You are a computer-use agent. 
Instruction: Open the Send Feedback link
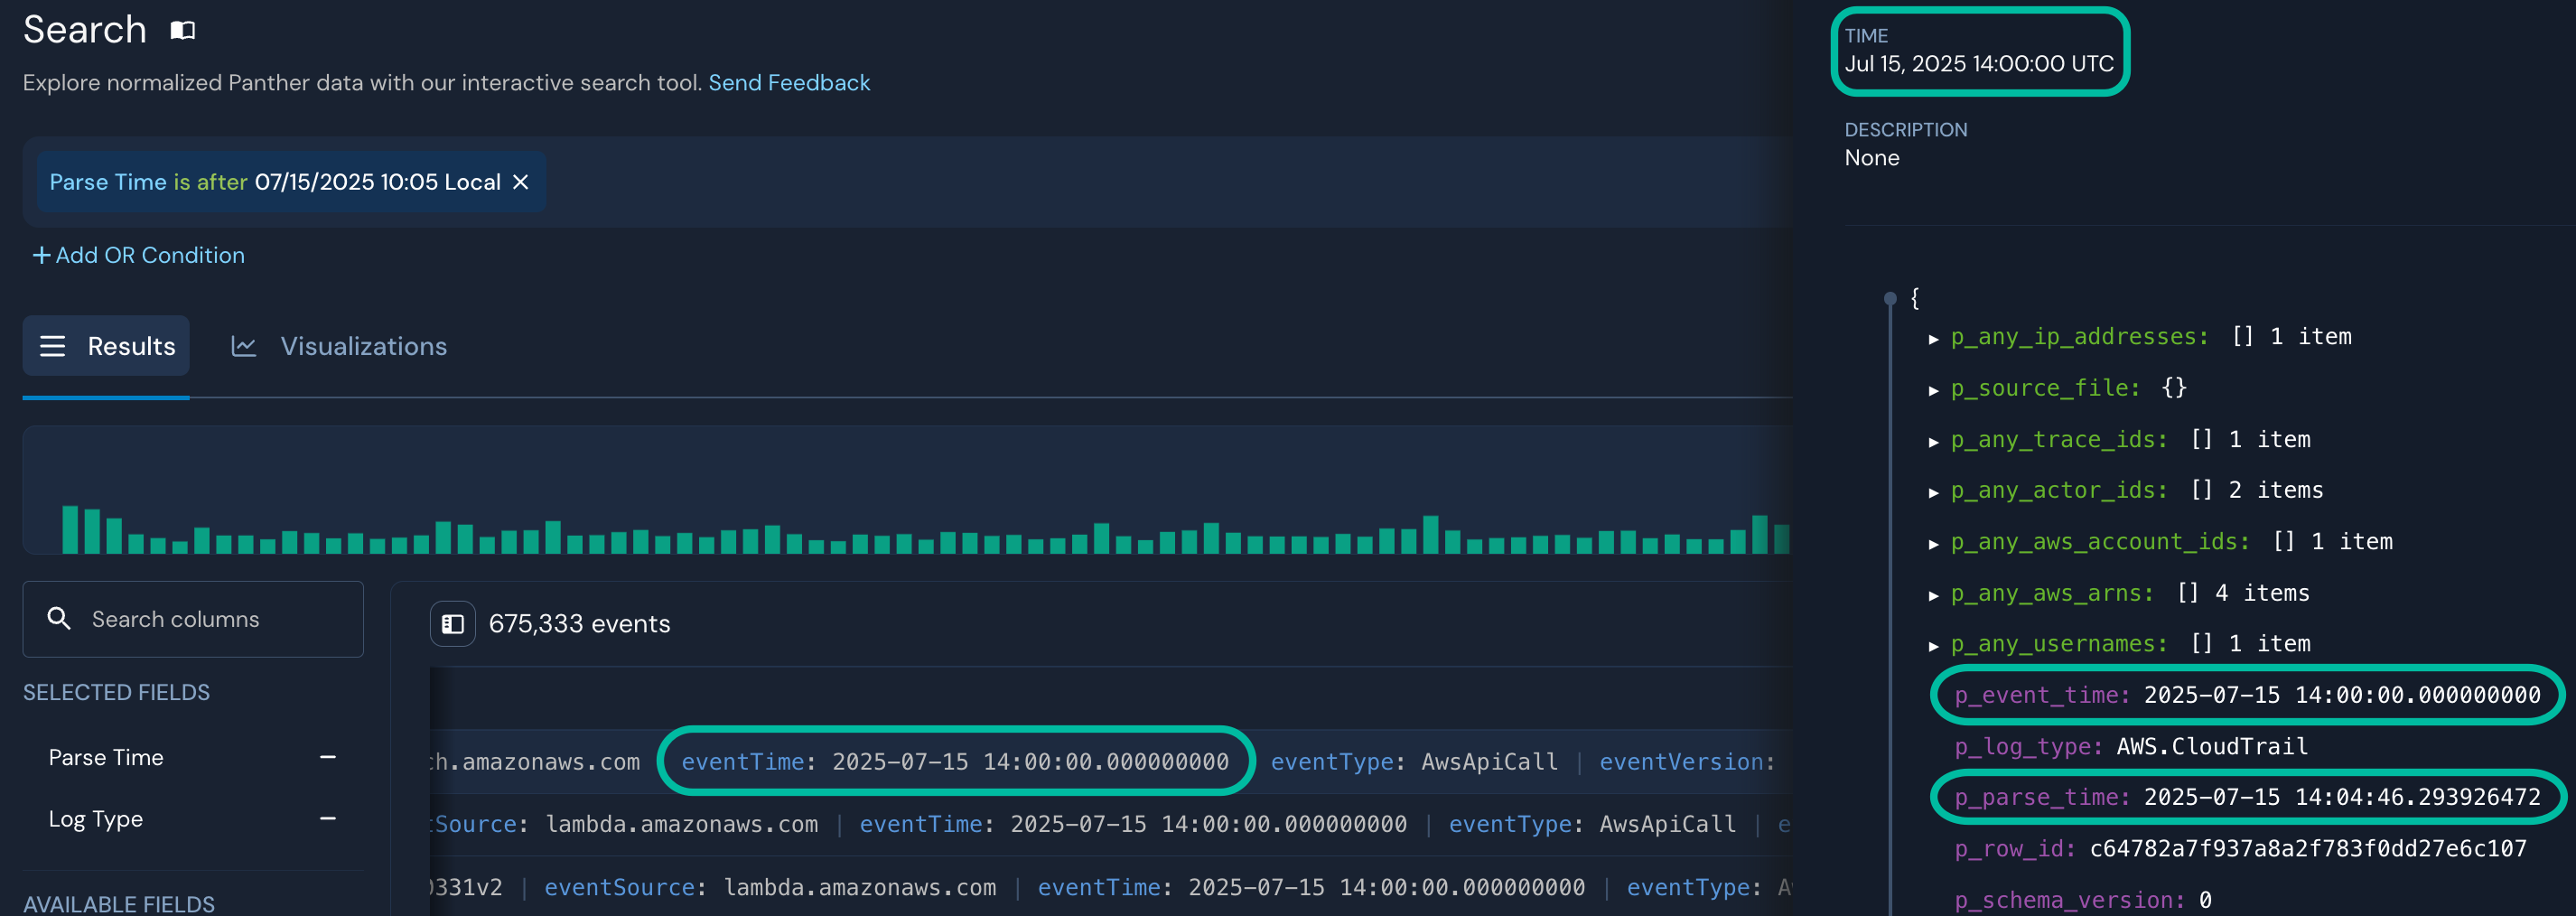pyautogui.click(x=789, y=83)
